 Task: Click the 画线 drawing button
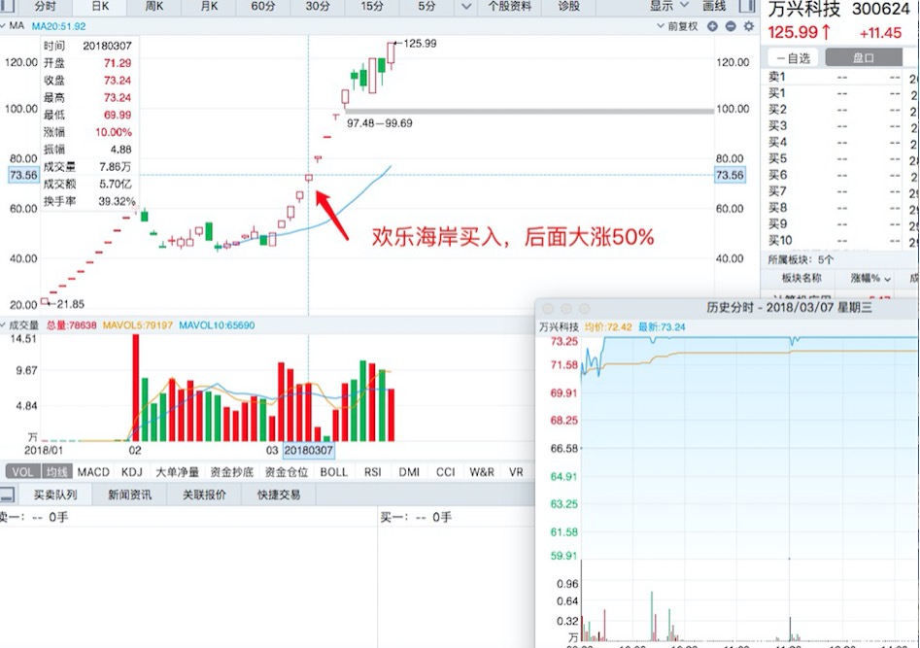[714, 6]
